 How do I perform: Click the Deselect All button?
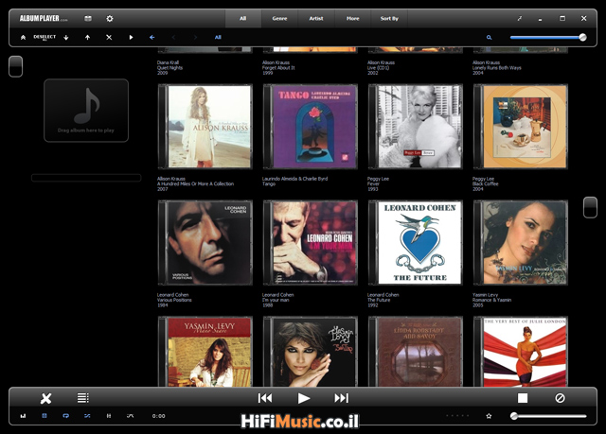[x=45, y=37]
